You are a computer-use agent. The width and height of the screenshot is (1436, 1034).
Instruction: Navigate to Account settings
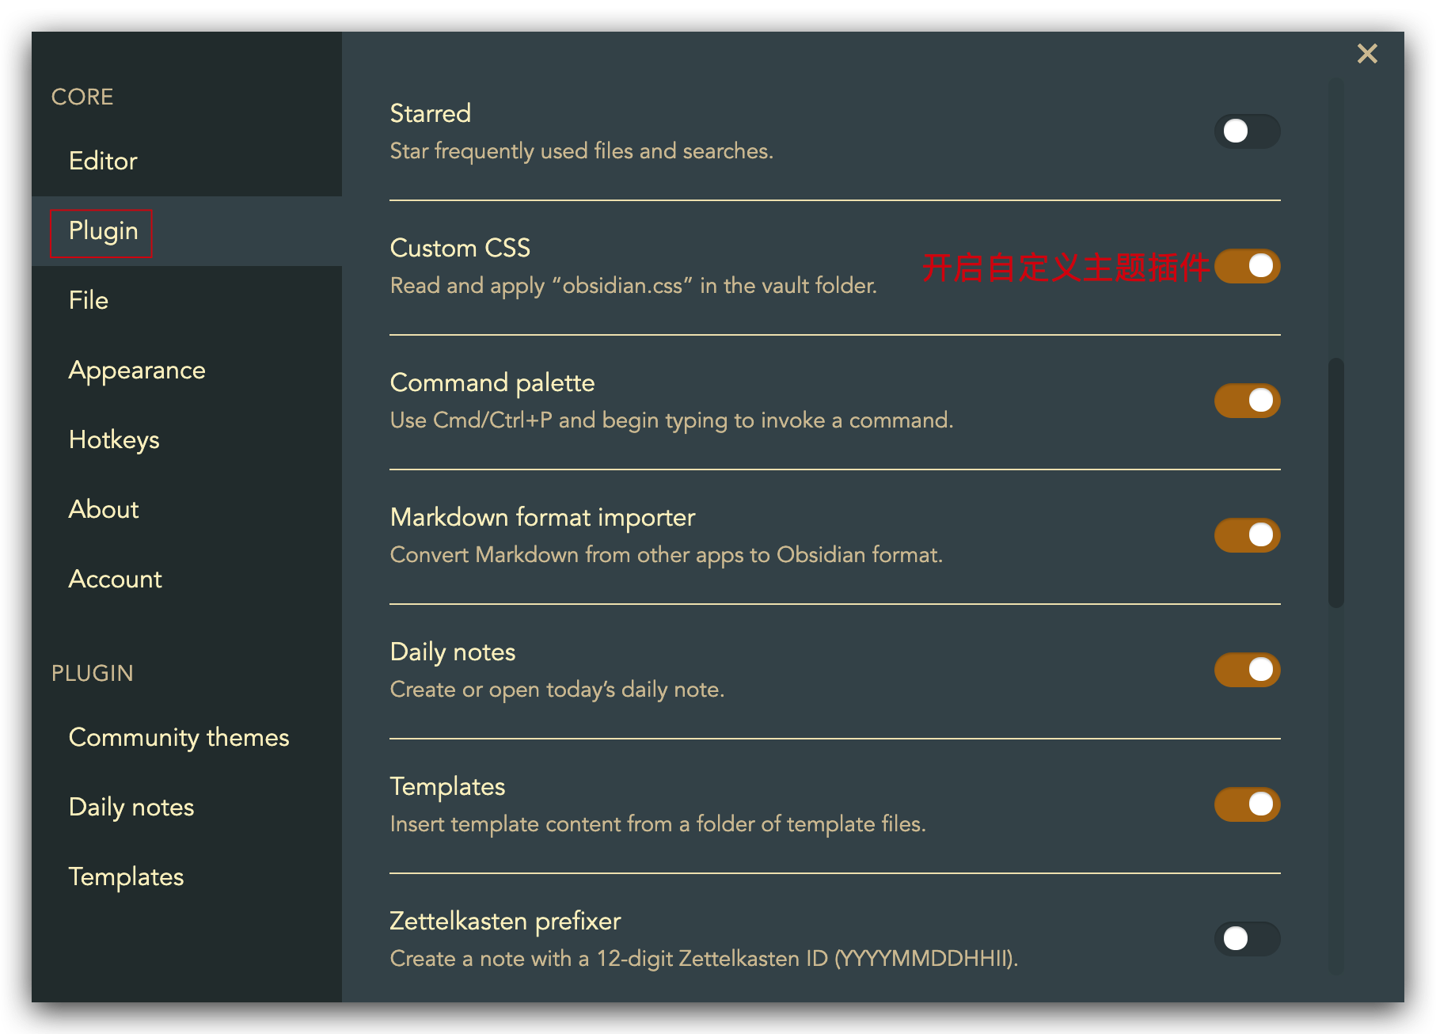click(116, 579)
